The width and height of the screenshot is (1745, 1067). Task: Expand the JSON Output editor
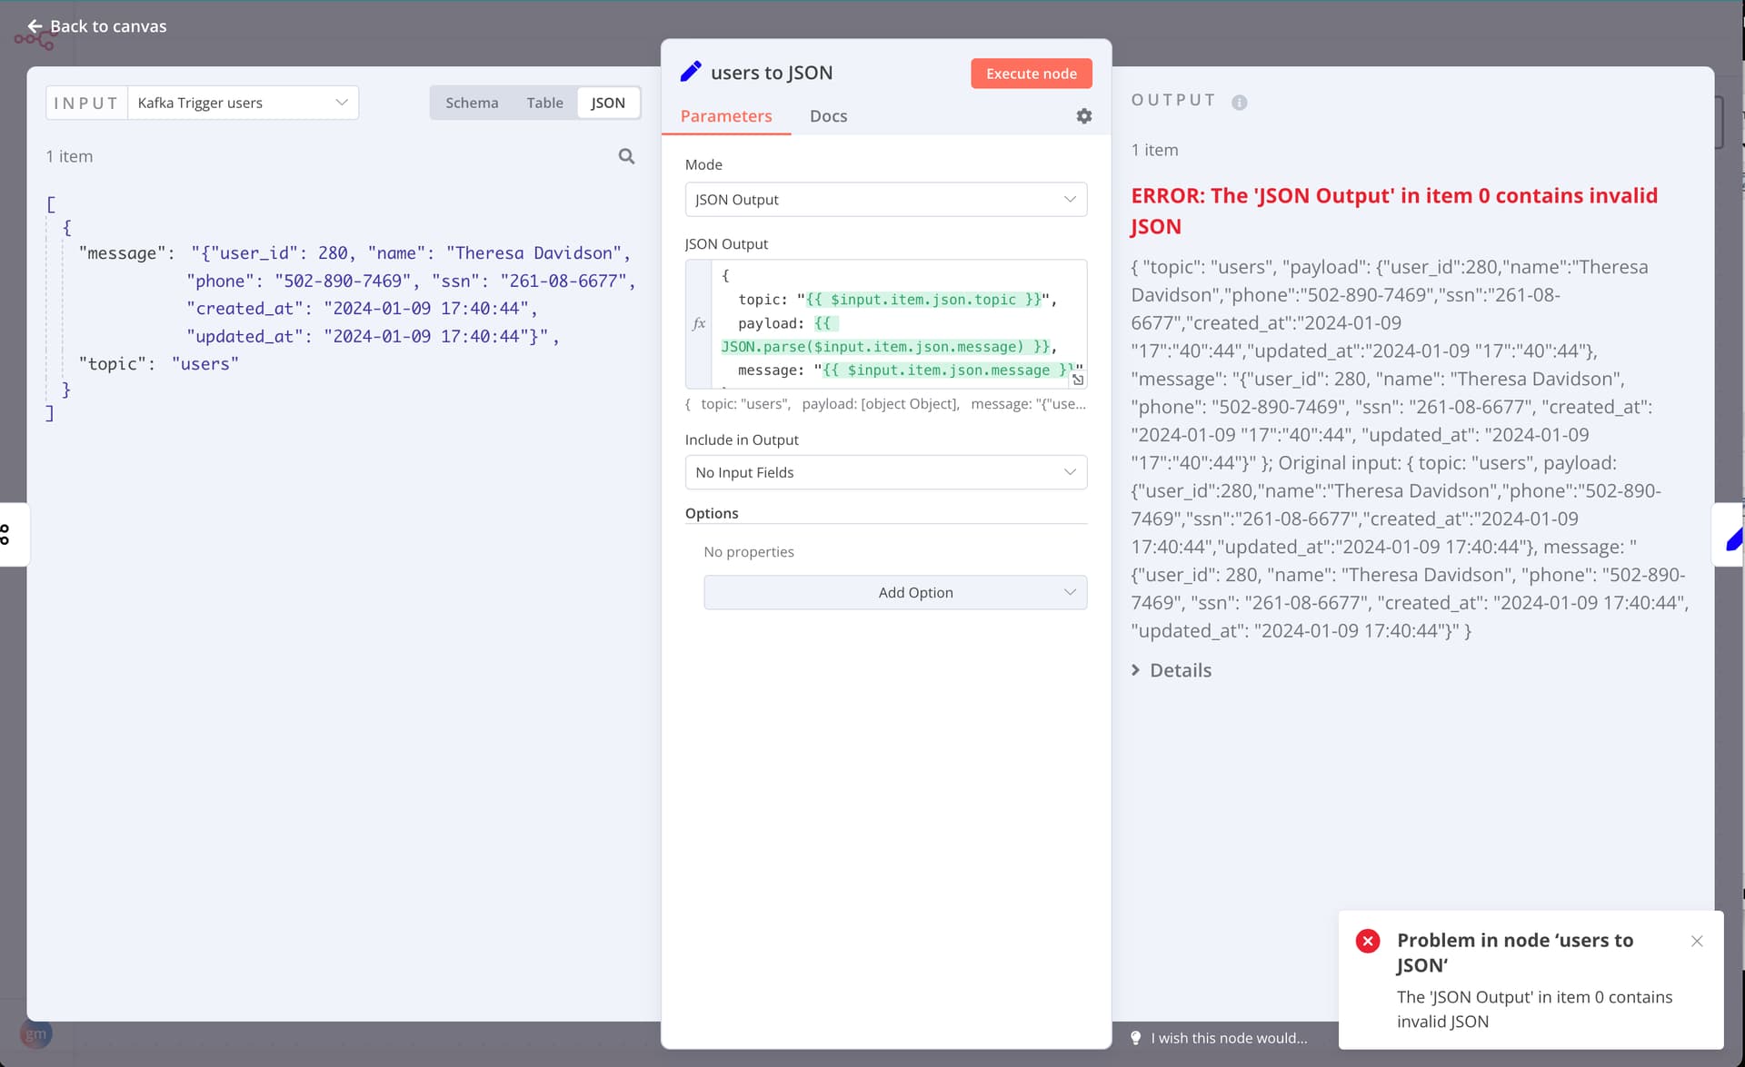1078,380
